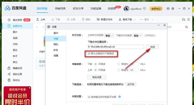This screenshot has width=194, height=105.
Task: Click the 分享 share toolbar button
Action: click(71, 19)
